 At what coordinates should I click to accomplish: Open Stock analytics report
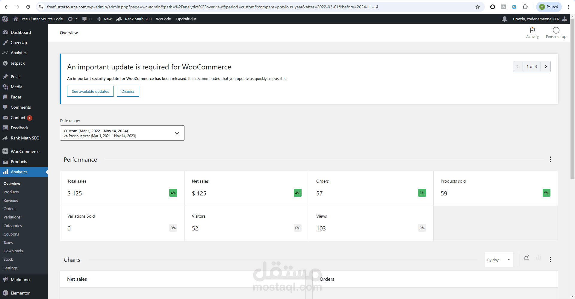click(8, 259)
